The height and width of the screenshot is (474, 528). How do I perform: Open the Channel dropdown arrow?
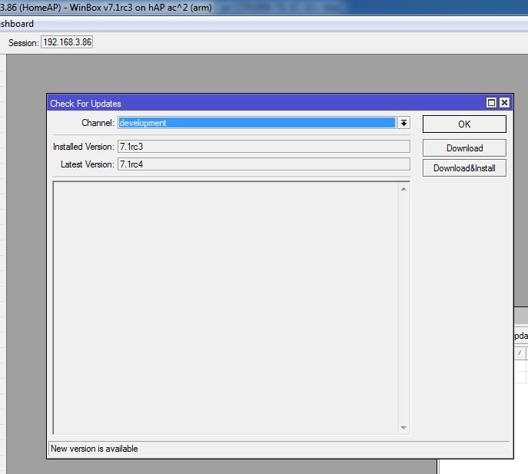403,123
